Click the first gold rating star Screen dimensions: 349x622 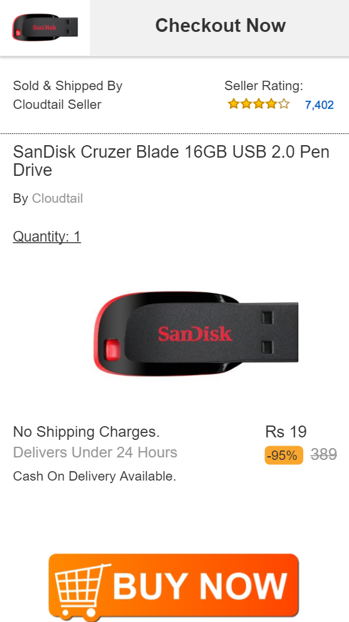pyautogui.click(x=234, y=105)
